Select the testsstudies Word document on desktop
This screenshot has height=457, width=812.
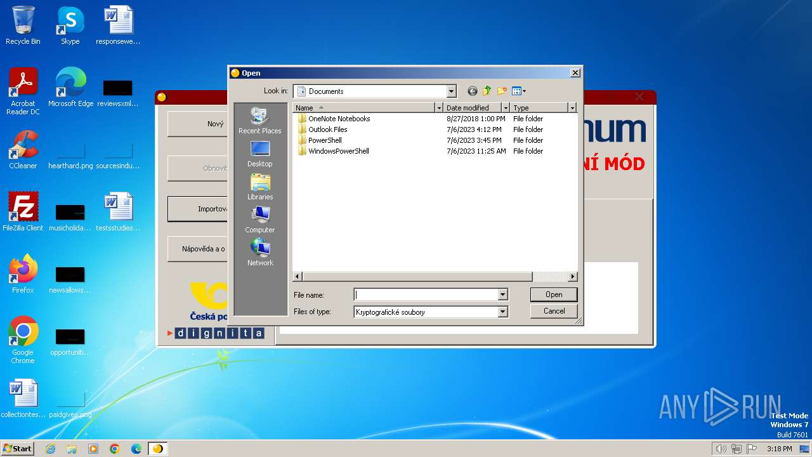pyautogui.click(x=118, y=212)
